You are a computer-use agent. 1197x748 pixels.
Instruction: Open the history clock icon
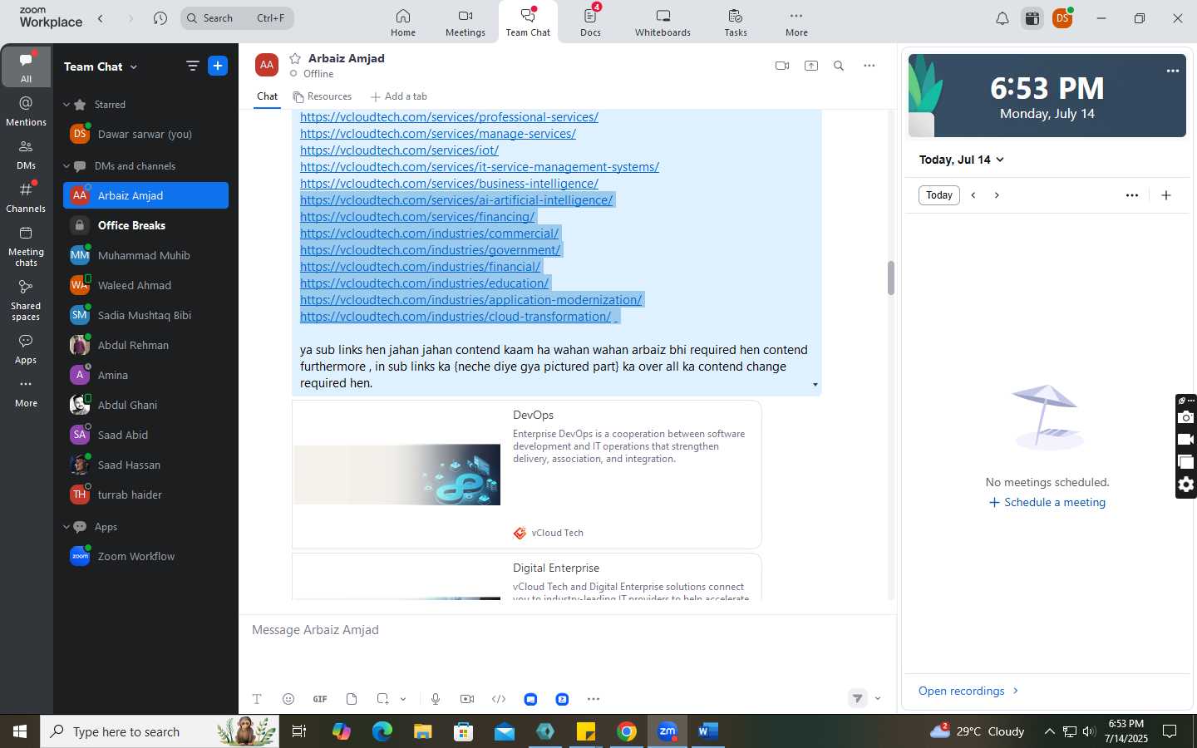tap(160, 17)
